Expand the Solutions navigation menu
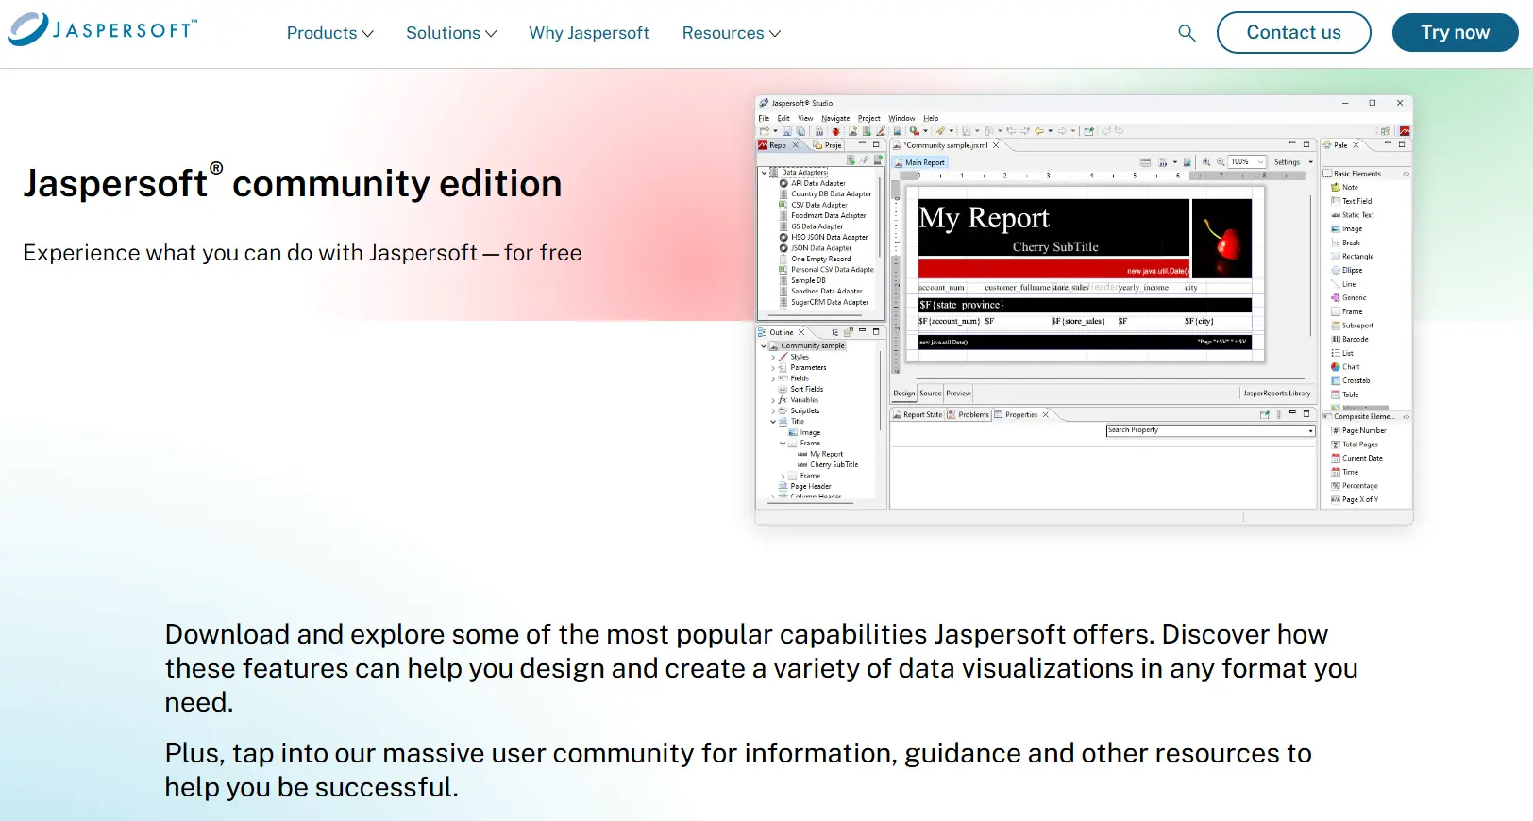Screen dimensions: 1533x821 pyautogui.click(x=450, y=33)
